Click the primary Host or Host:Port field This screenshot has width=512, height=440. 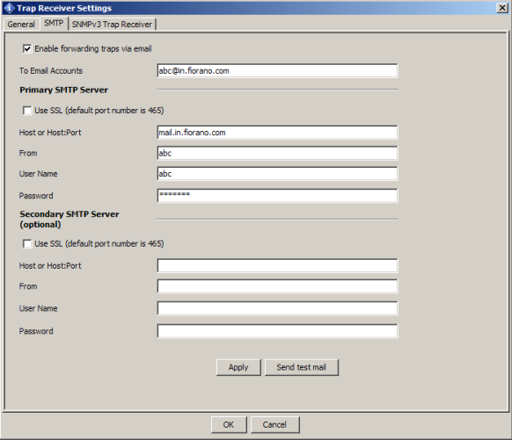click(277, 133)
